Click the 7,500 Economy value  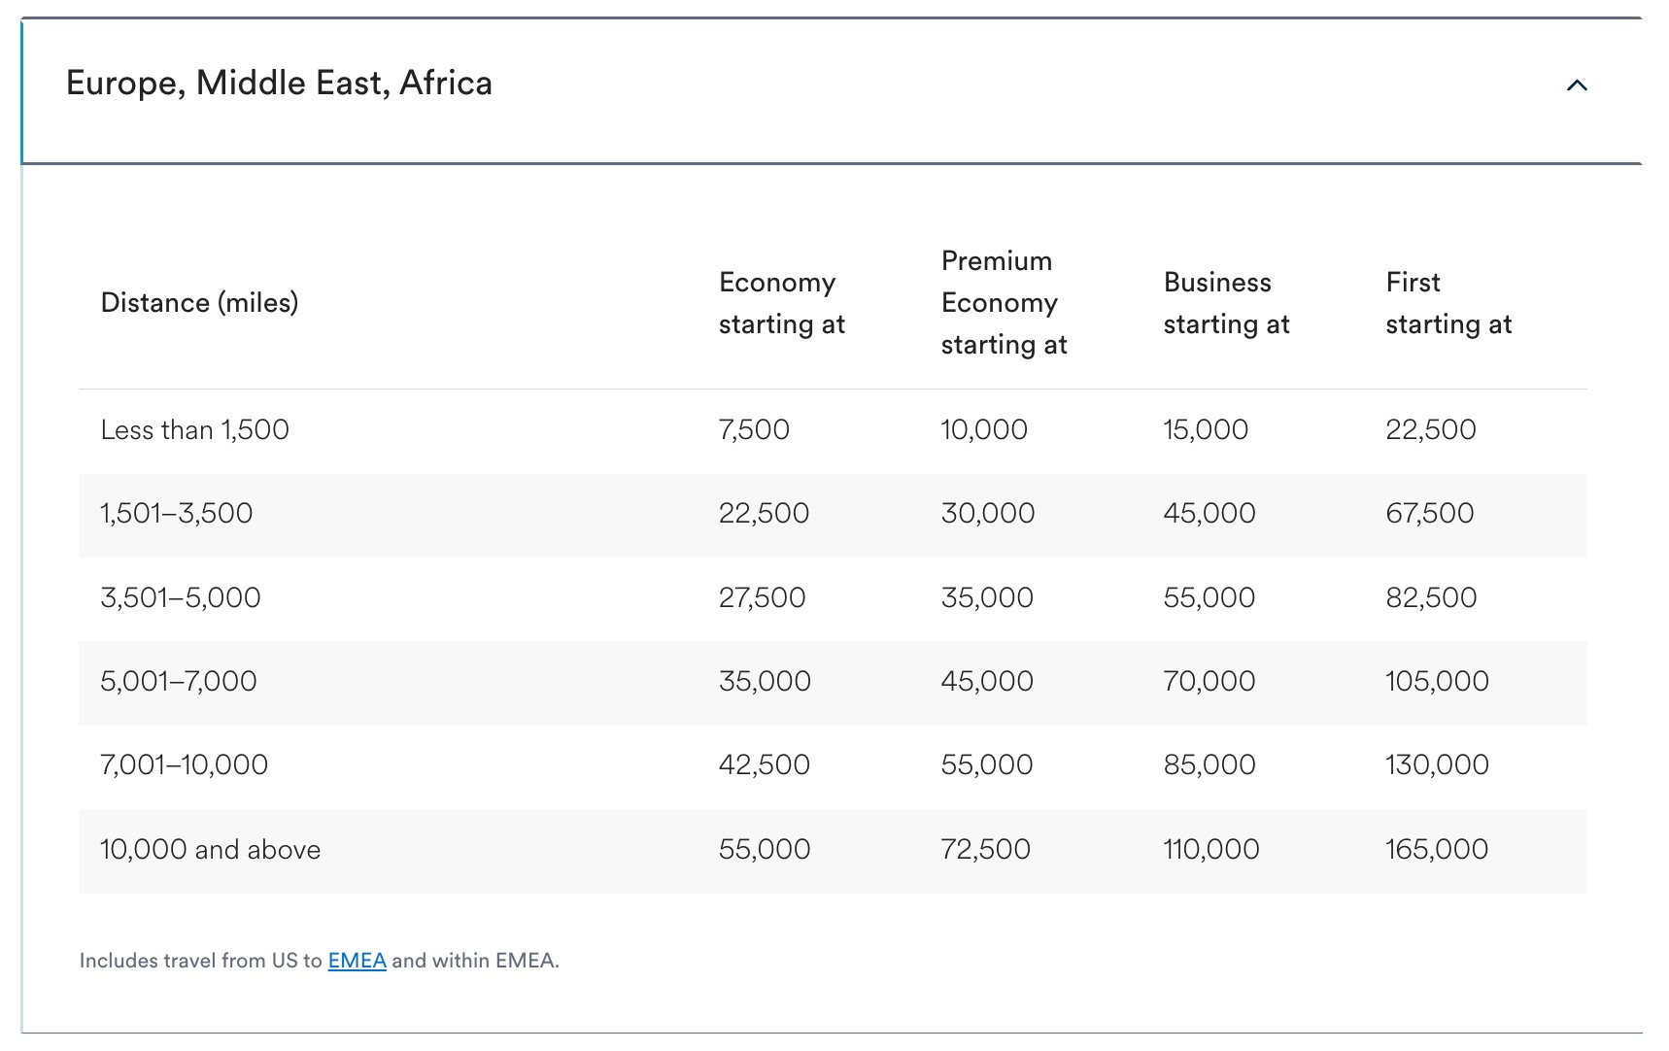coord(754,430)
